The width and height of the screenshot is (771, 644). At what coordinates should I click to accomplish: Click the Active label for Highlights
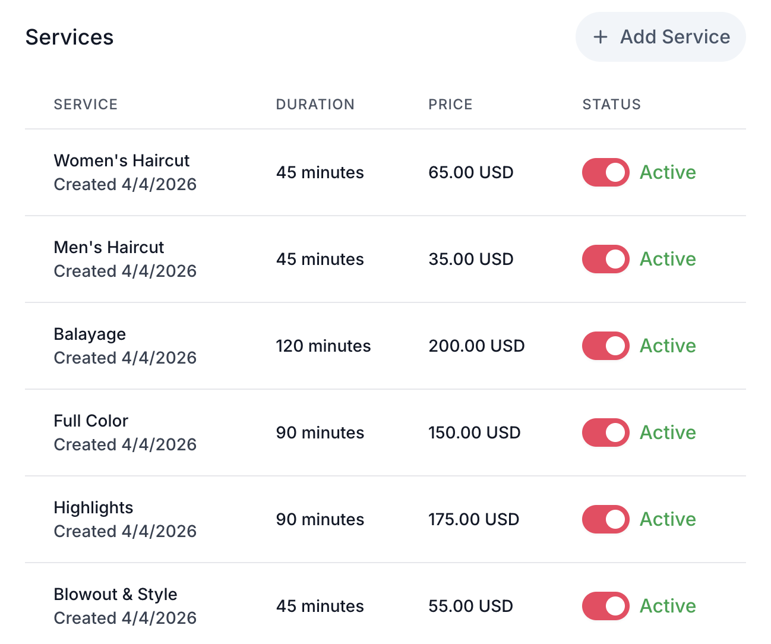pyautogui.click(x=668, y=519)
